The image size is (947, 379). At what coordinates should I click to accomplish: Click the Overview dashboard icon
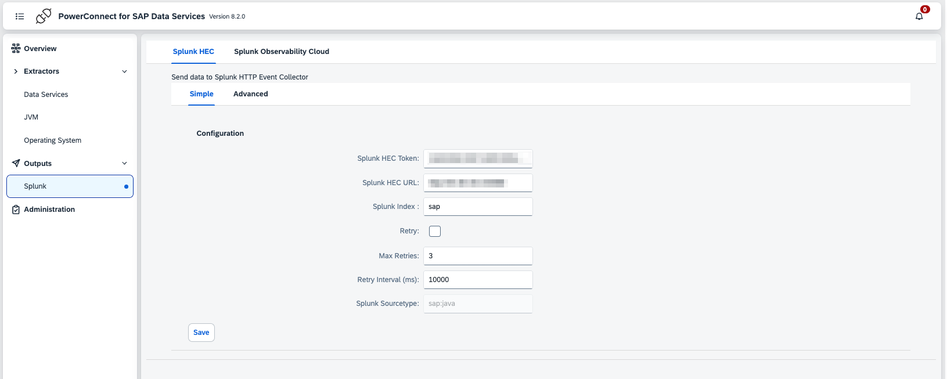16,49
